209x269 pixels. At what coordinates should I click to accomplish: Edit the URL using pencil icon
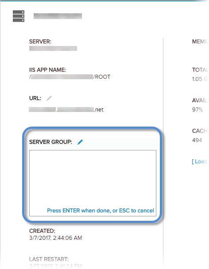pyautogui.click(x=49, y=98)
